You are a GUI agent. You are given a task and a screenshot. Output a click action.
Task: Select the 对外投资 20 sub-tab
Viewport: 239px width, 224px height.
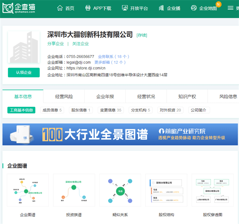click(x=170, y=110)
